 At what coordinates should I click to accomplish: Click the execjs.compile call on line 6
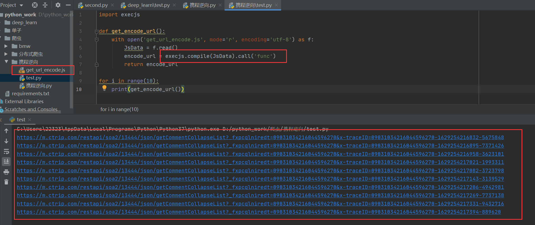click(220, 56)
